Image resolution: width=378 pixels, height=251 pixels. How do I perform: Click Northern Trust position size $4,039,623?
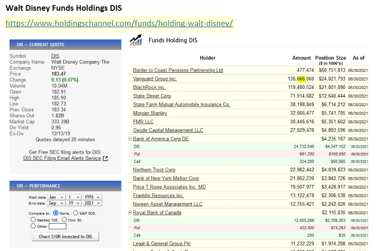pos(333,170)
